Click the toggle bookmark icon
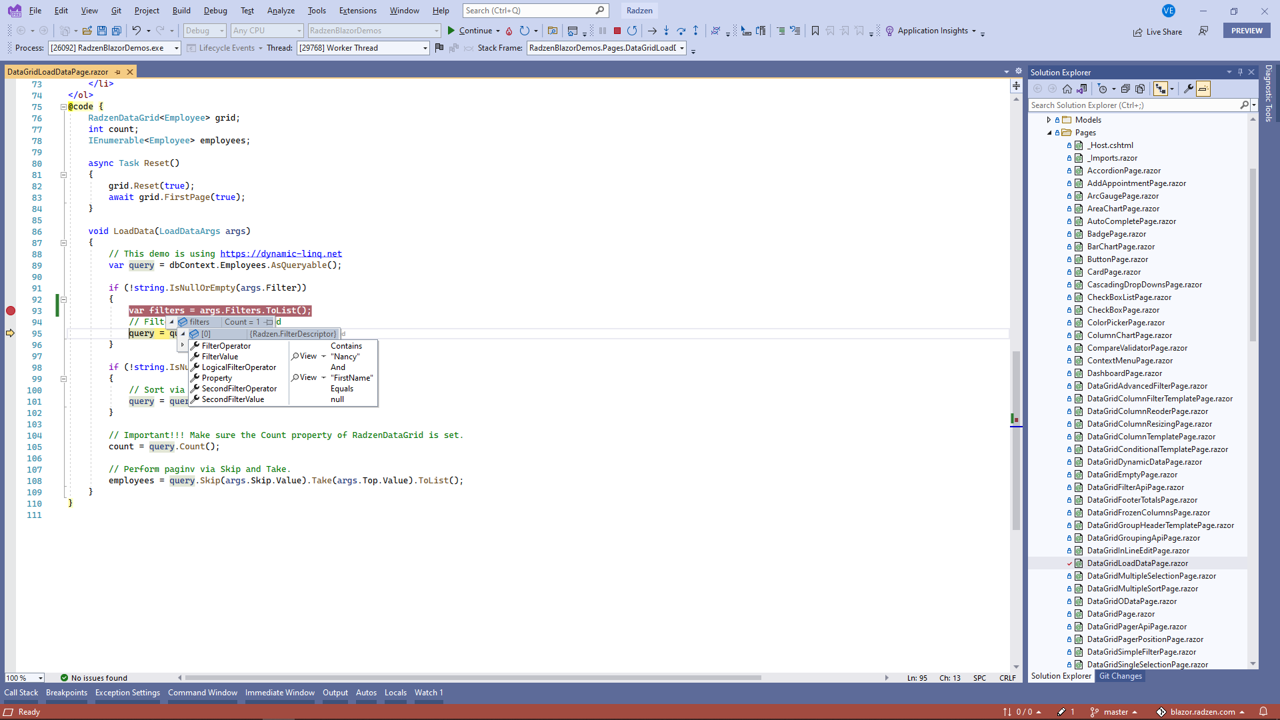 [x=815, y=31]
